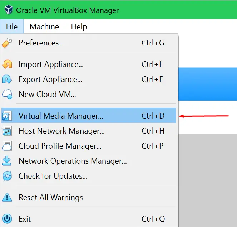The width and height of the screenshot is (237, 227).
Task: Select the highlighted blue item behind menu
Action: [x=208, y=84]
